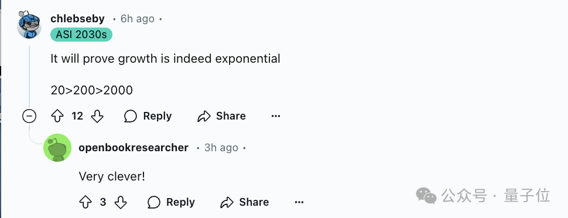The width and height of the screenshot is (568, 218).
Task: Upvote chlebseby's comment
Action: click(x=57, y=116)
